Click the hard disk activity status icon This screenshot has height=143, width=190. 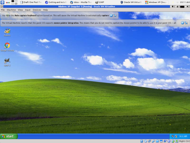coord(142,141)
